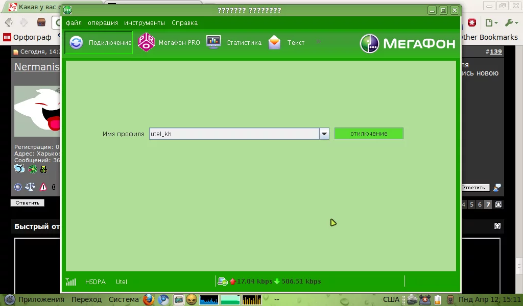The height and width of the screenshot is (306, 523).
Task: Open the инструменты menu
Action: (145, 22)
